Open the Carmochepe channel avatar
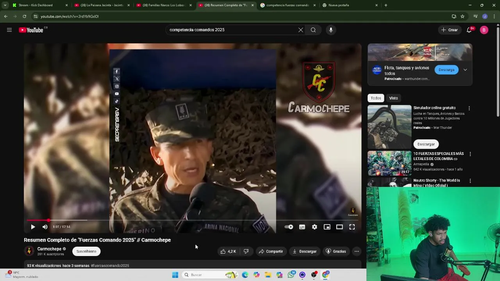500x281 pixels. (29, 251)
